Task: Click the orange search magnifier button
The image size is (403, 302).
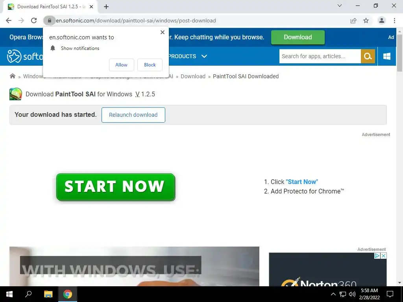Action: pyautogui.click(x=368, y=56)
